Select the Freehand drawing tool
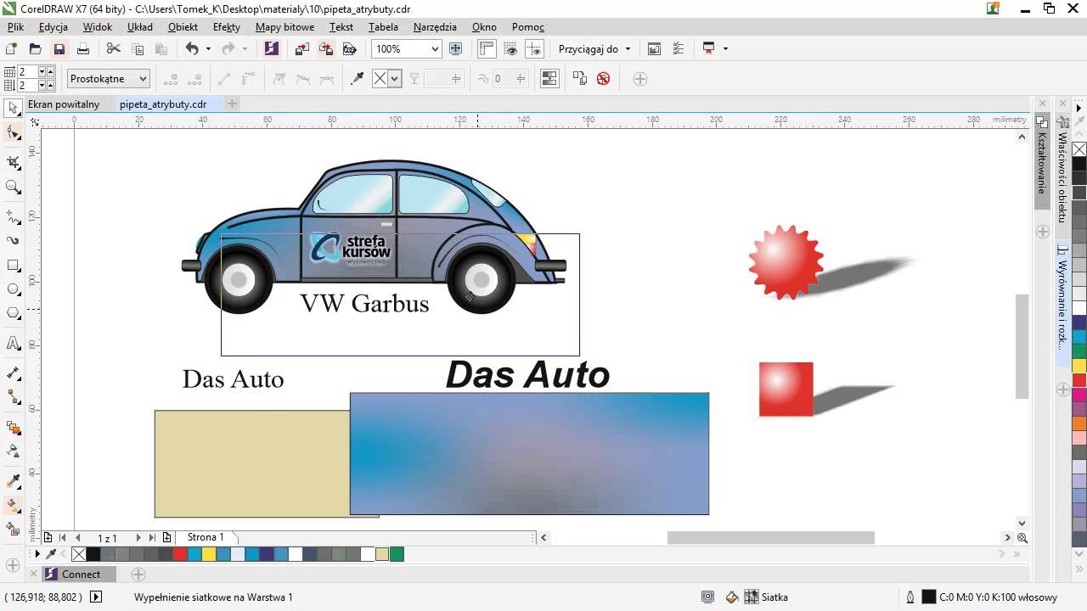 point(14,216)
